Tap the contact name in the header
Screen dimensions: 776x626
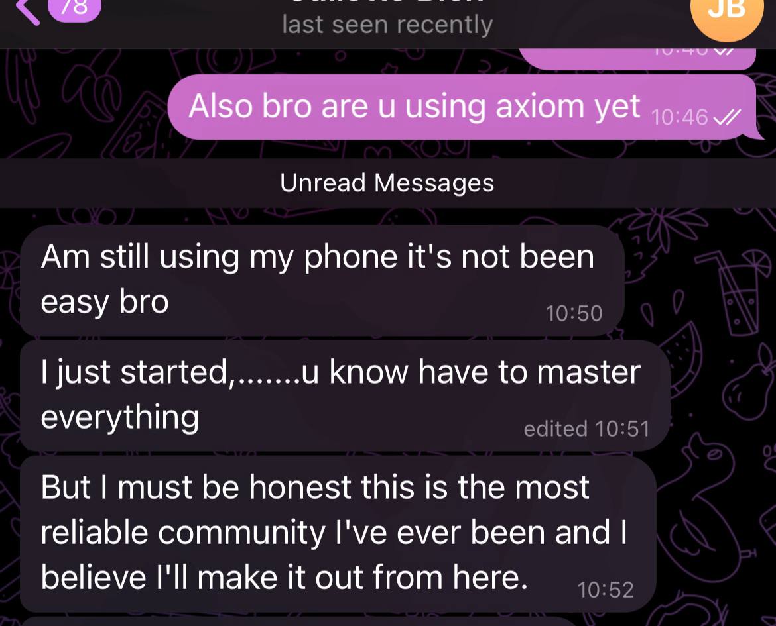(x=387, y=3)
